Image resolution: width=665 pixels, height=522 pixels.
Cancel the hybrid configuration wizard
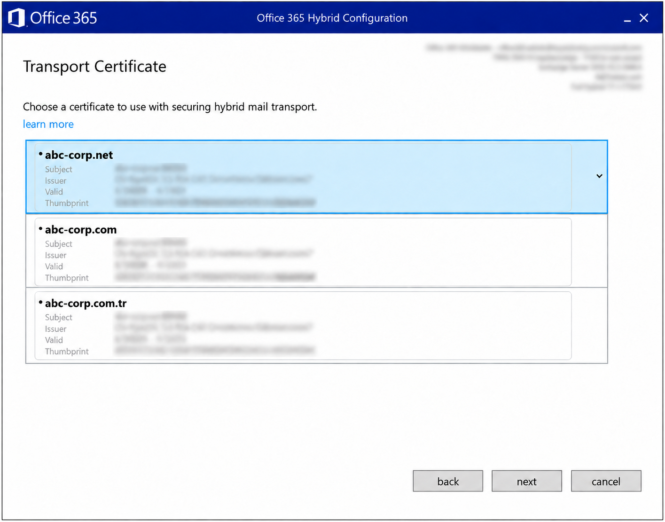click(606, 481)
